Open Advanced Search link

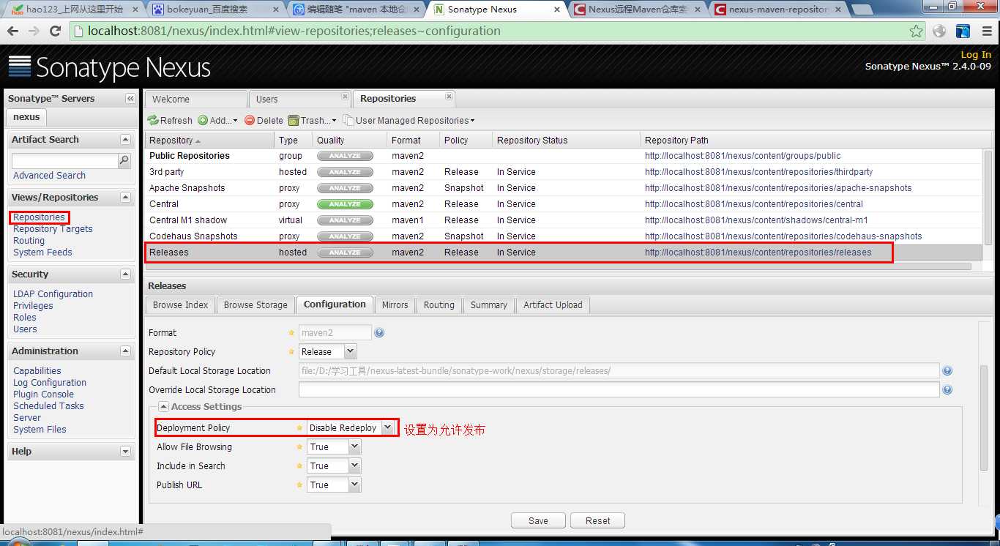(x=49, y=175)
